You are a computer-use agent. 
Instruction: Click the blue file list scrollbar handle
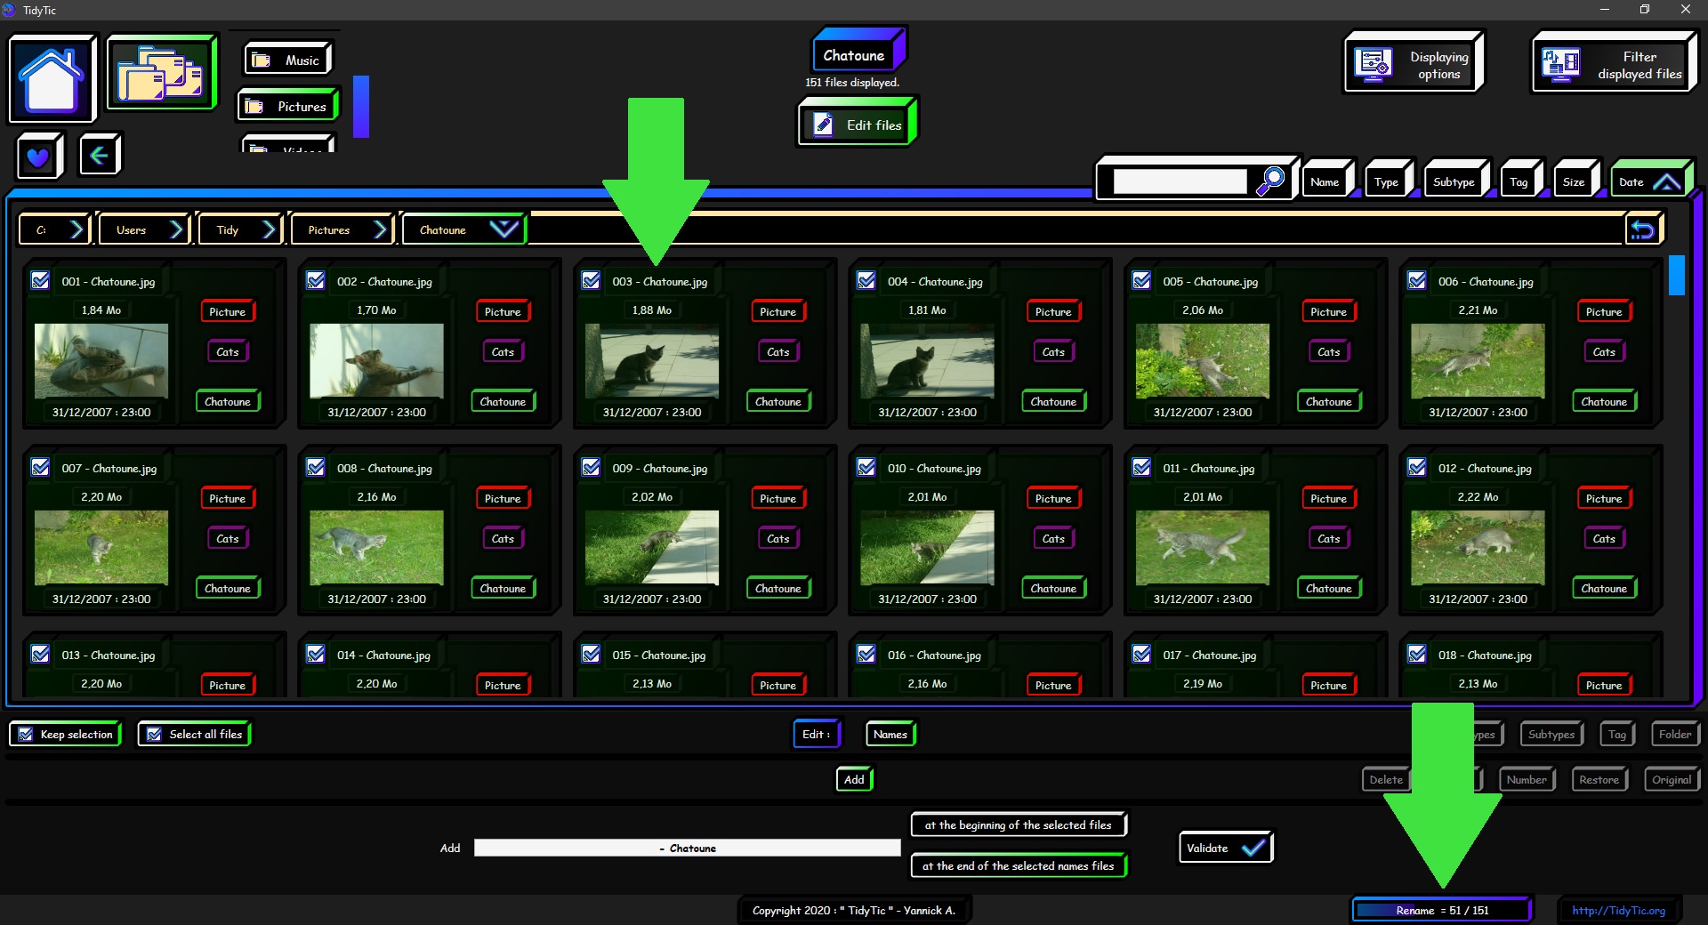click(1677, 275)
